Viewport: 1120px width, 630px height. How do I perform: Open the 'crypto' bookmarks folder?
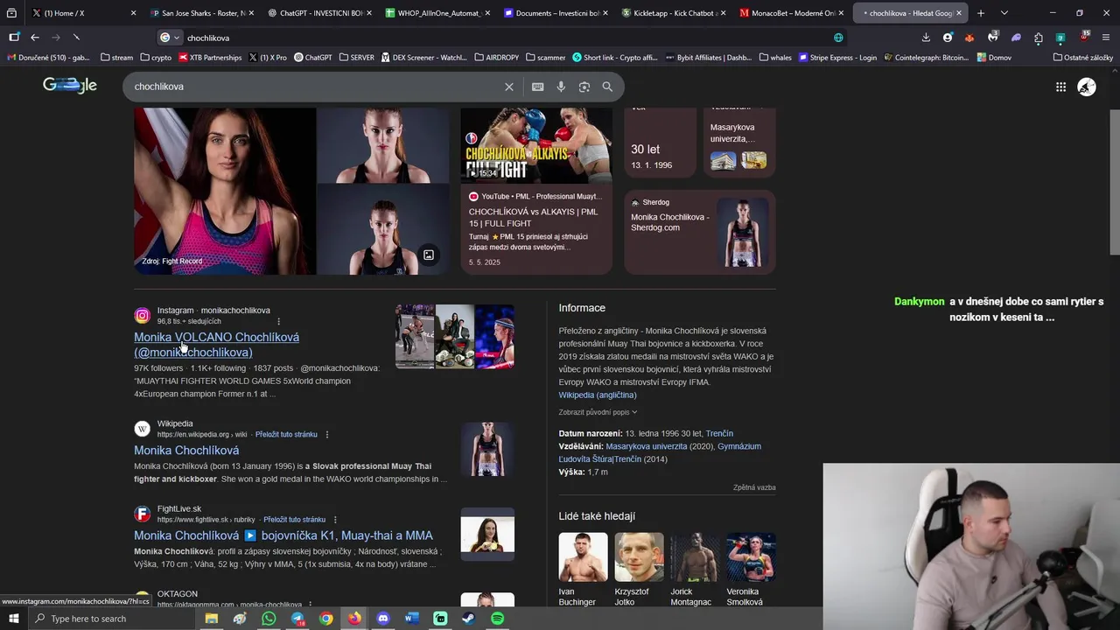(155, 58)
